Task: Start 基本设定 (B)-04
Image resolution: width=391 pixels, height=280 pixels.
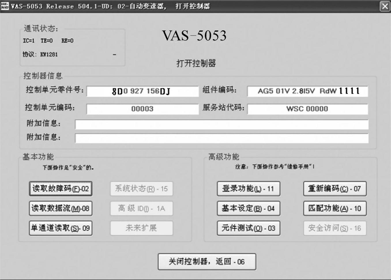Action: [248, 208]
